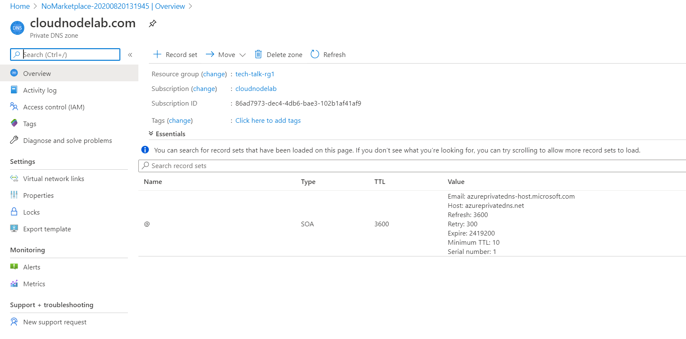Click the pin to dashboard icon
Viewport: 686px width, 339px height.
click(x=153, y=23)
